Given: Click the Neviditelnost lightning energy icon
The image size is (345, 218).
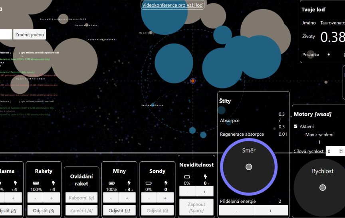Looking at the screenshot, I should point(205,176).
